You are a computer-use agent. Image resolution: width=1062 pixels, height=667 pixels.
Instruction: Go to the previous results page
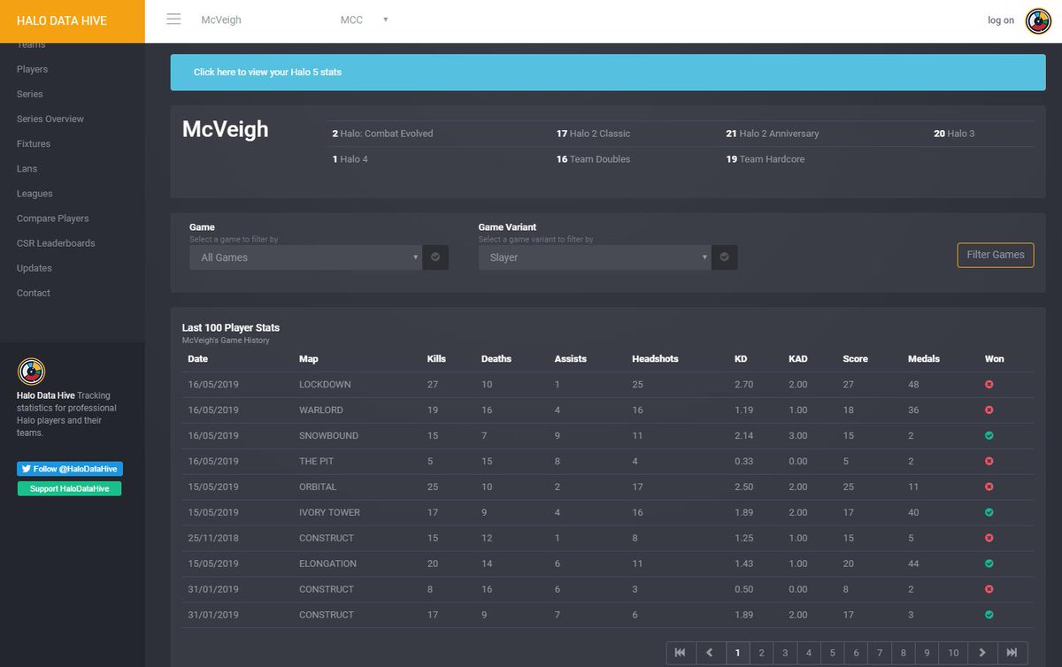pyautogui.click(x=710, y=653)
